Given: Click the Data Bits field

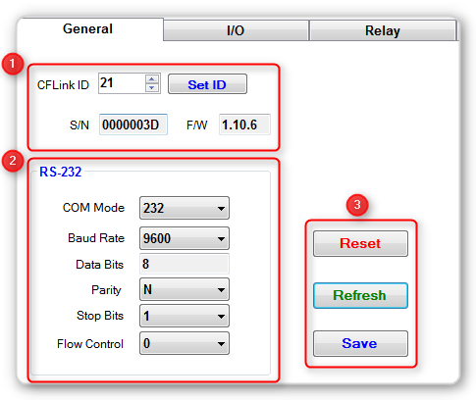Looking at the screenshot, I should [185, 264].
